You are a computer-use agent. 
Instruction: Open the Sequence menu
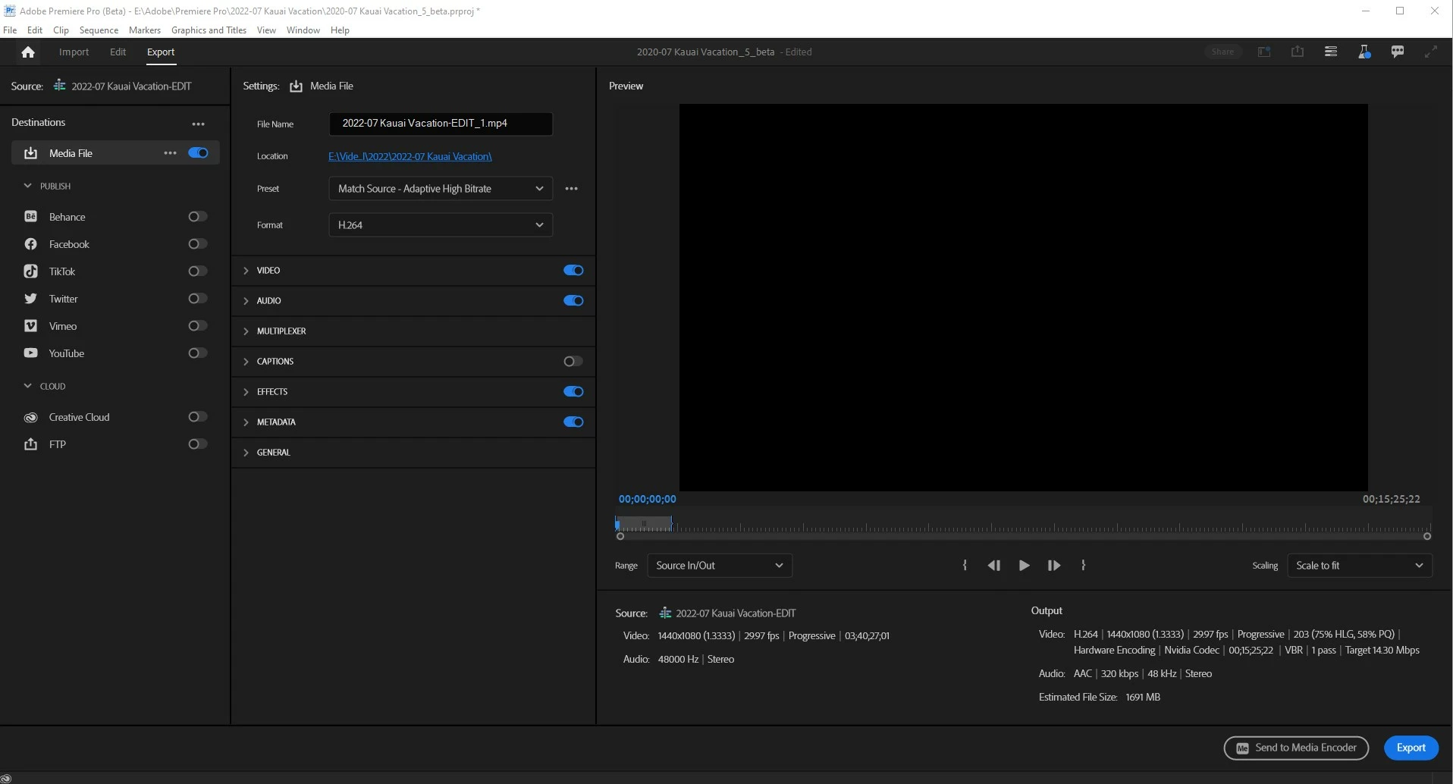[x=99, y=30]
